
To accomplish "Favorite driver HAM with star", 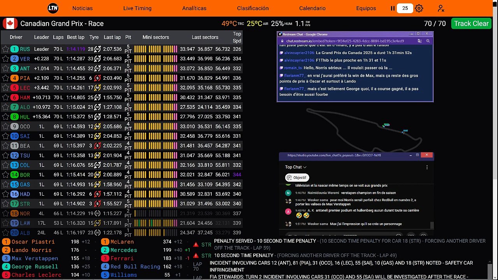I will click(x=5, y=98).
